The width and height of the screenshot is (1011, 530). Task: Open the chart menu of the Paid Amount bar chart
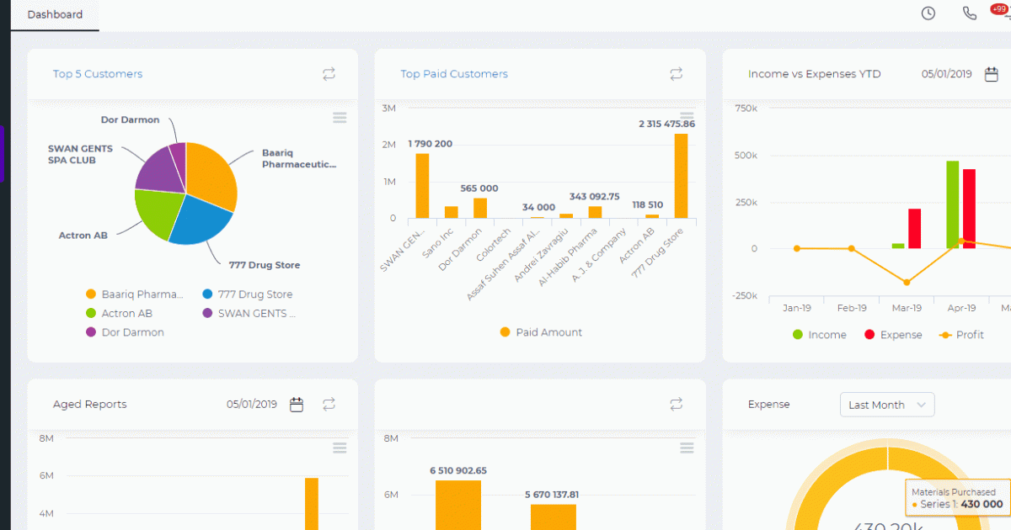click(x=687, y=116)
